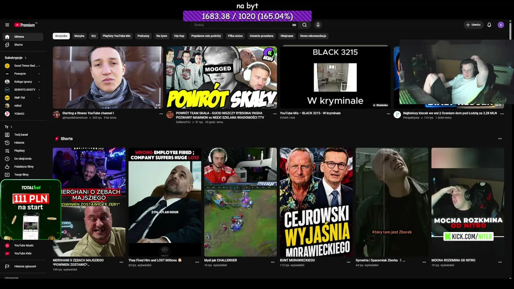Go to Główna in the sidebar
Screen dimensions: 514x289
click(23, 37)
